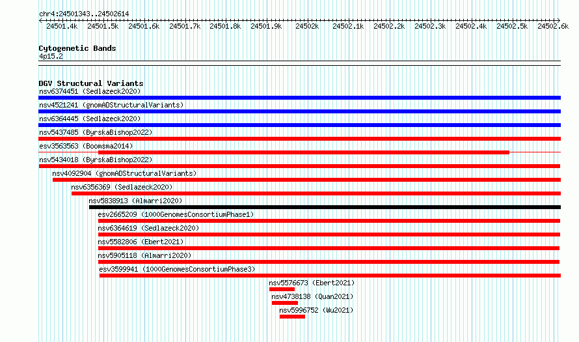This screenshot has width=579, height=342.
Task: Click ruler position 24501.7k
Action: (x=185, y=26)
